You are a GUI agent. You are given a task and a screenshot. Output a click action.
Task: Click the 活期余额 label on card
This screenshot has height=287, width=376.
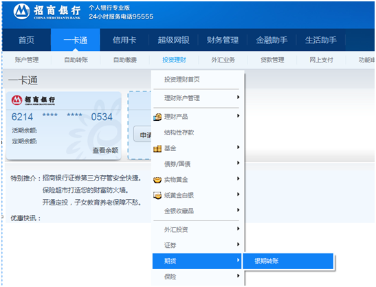(25, 130)
